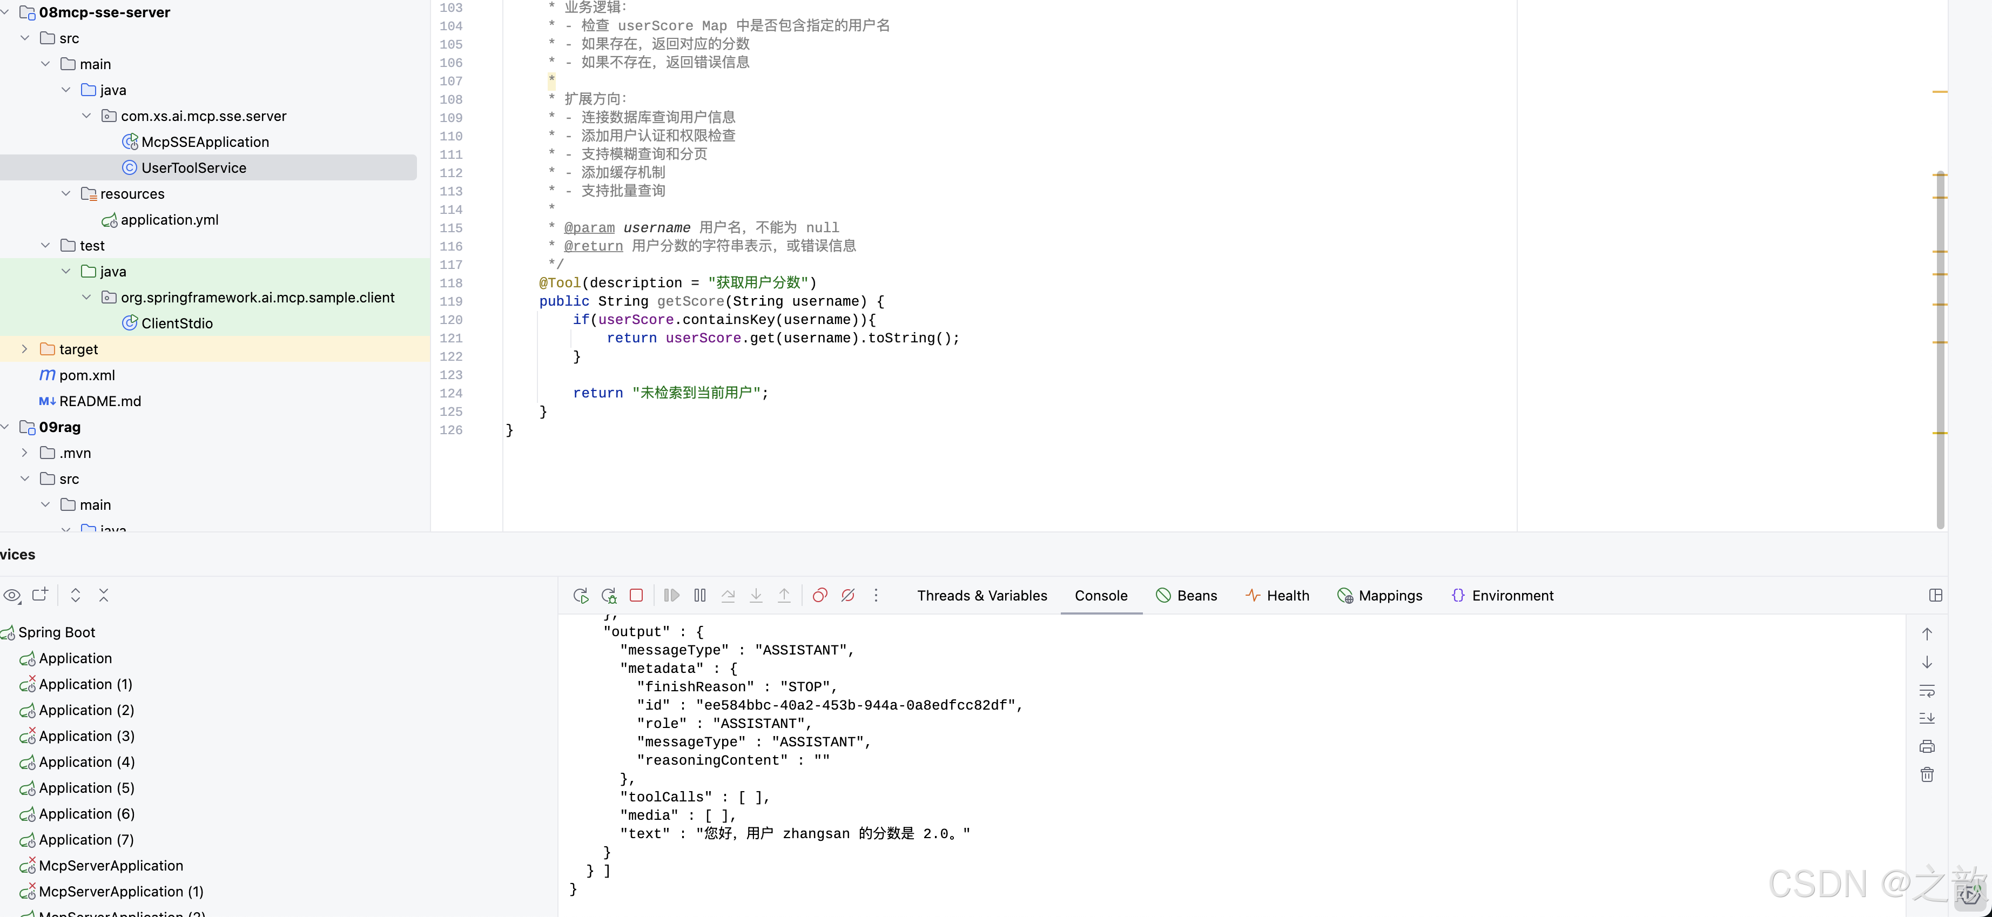This screenshot has width=1992, height=917.
Task: Click Rerun in debug mode icon
Action: click(609, 595)
